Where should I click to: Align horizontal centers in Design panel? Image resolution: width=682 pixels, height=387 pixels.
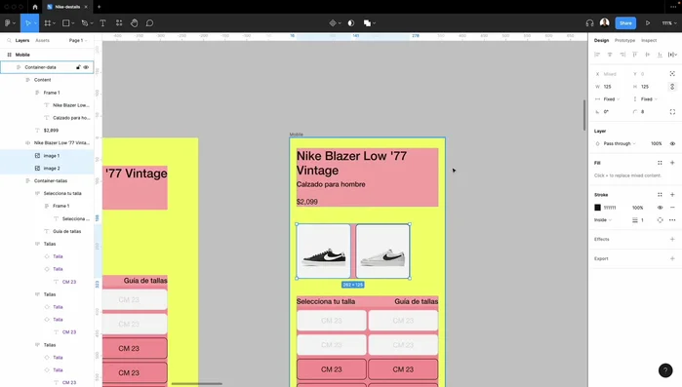point(610,55)
